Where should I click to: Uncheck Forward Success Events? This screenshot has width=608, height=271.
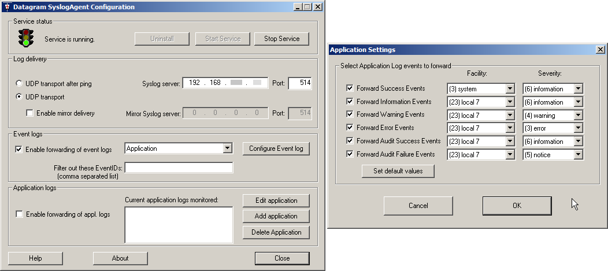coord(350,88)
